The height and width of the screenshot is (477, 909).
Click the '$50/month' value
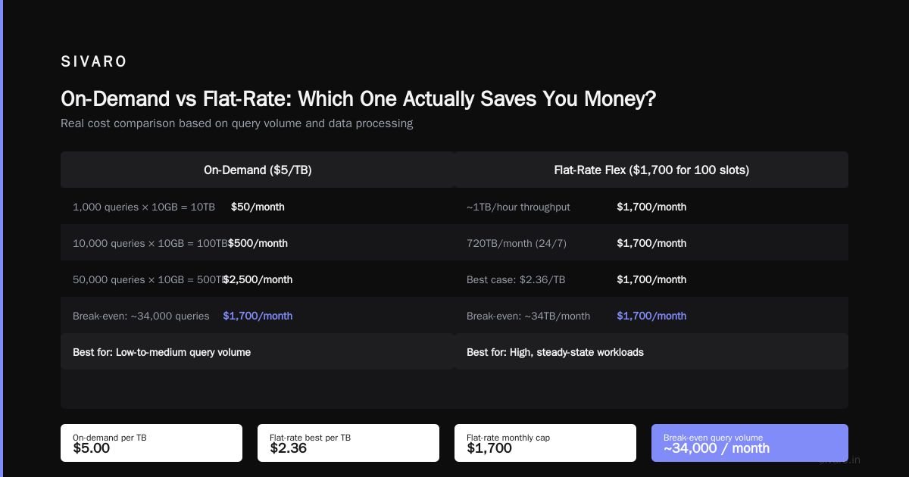click(258, 207)
